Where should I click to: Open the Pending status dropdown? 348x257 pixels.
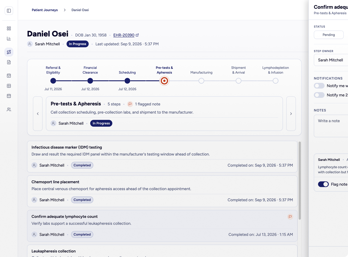tap(329, 35)
